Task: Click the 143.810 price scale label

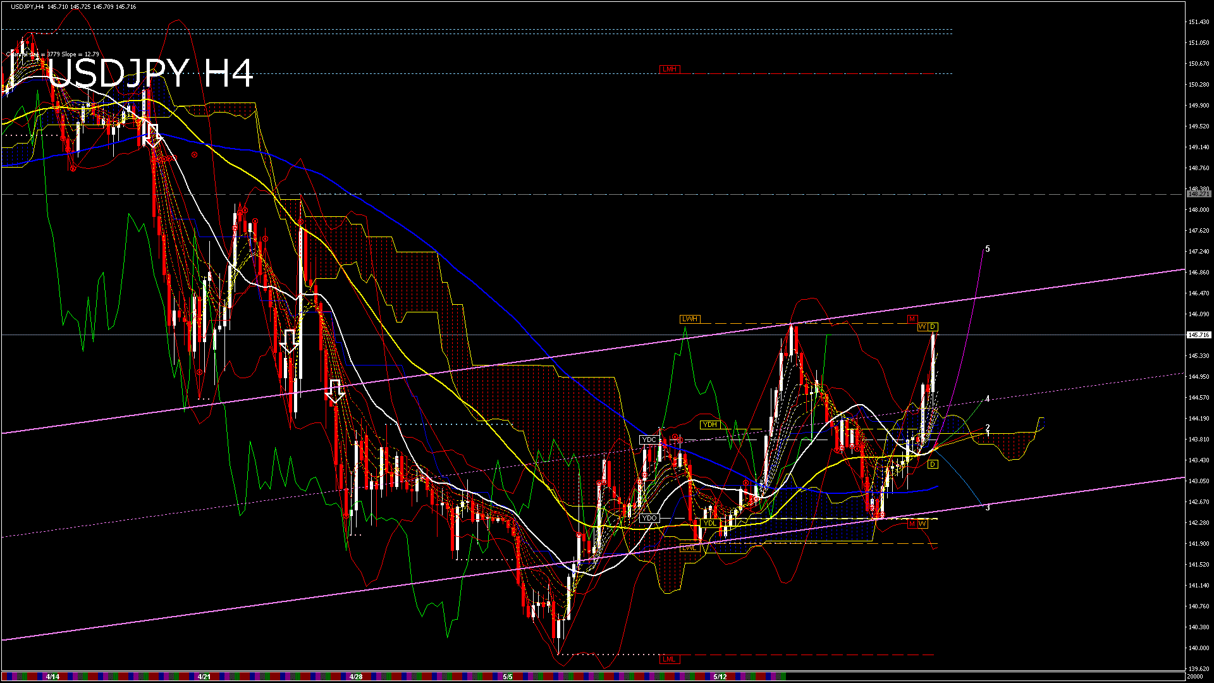Action: pos(1199,440)
